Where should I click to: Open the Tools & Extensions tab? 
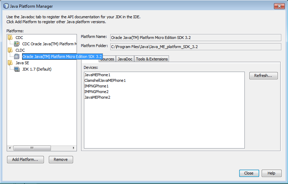pos(152,59)
